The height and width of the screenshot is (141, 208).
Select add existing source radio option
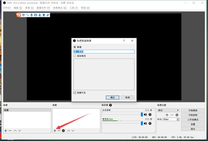point(75,56)
